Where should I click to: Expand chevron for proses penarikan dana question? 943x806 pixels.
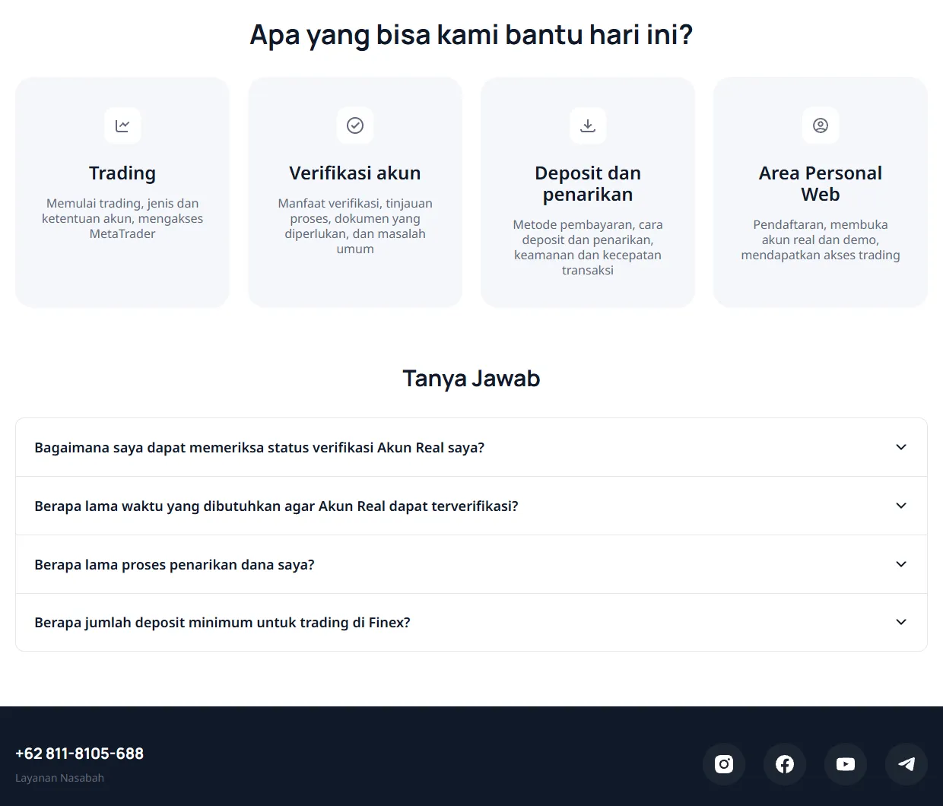pos(901,564)
